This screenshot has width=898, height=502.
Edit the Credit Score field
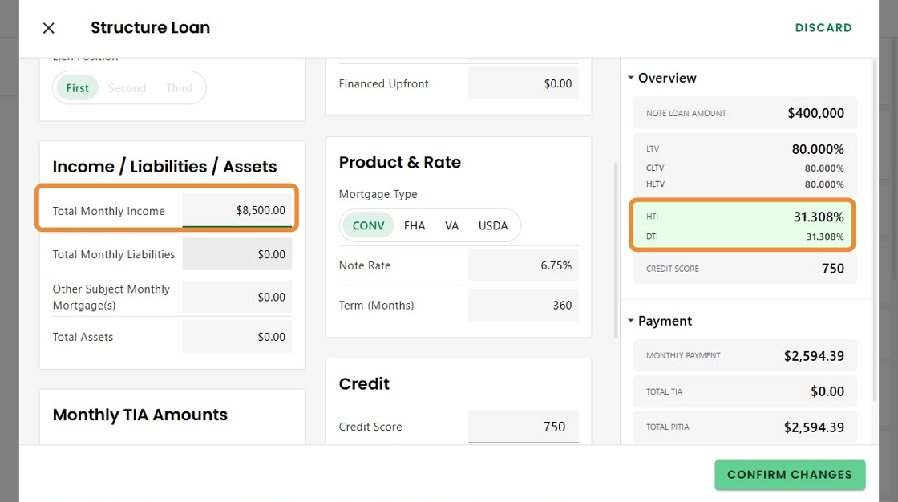click(523, 427)
